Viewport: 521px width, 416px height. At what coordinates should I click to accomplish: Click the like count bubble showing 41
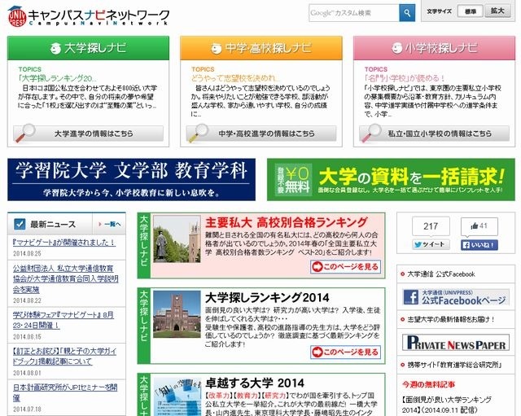point(479,226)
